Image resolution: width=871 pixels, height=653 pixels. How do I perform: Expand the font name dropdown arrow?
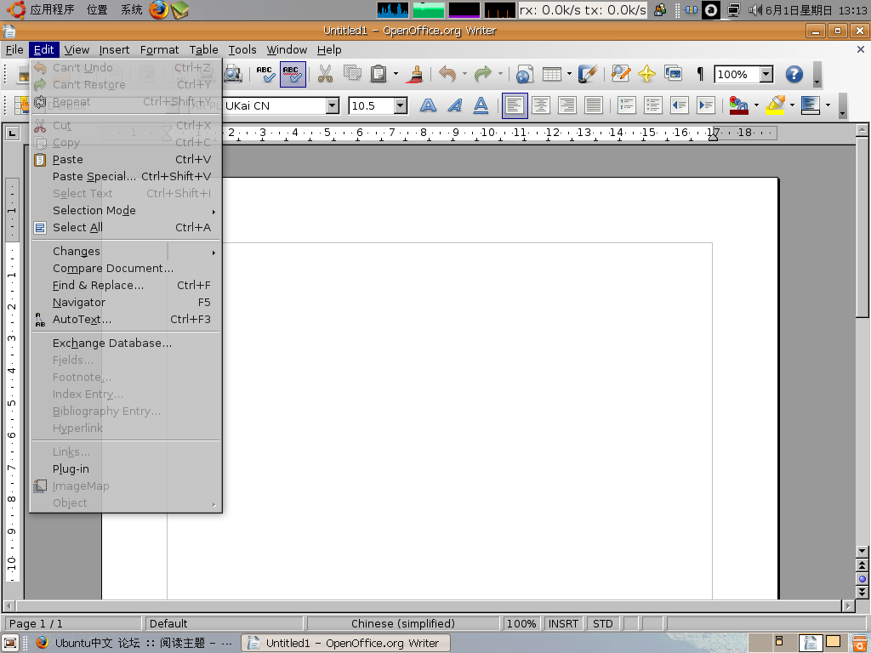333,105
